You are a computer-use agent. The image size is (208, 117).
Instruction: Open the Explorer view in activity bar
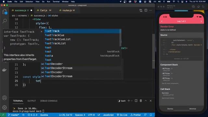(5, 12)
